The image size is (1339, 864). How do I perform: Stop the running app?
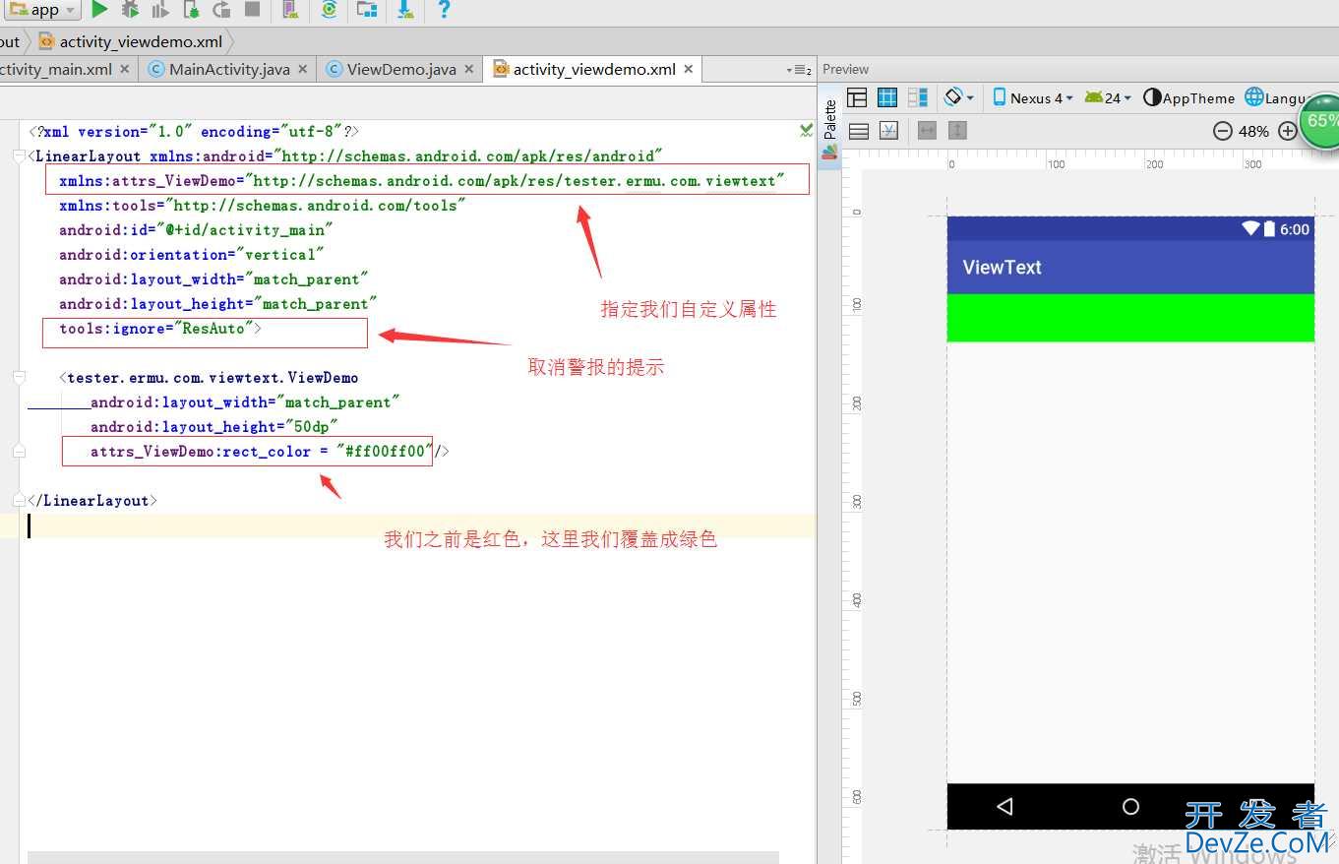point(253,10)
